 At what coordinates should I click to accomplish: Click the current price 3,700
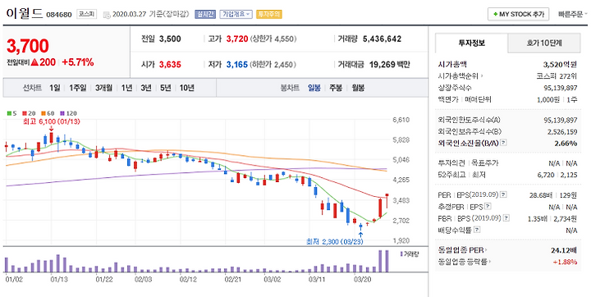click(x=28, y=46)
